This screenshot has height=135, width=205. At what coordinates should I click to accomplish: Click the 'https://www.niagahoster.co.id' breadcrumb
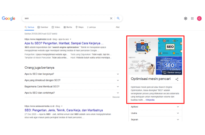tap(38, 39)
